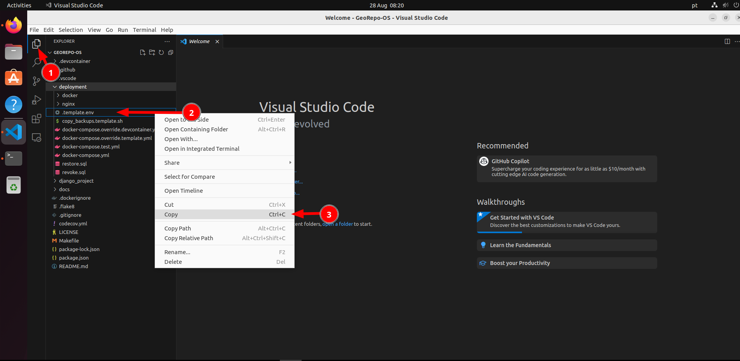Select copy_backups.template.sh file
Image resolution: width=740 pixels, height=361 pixels.
point(92,121)
